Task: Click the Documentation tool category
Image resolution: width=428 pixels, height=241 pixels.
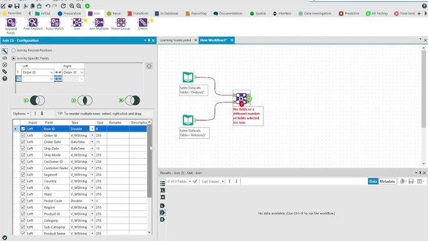Action: (x=228, y=13)
